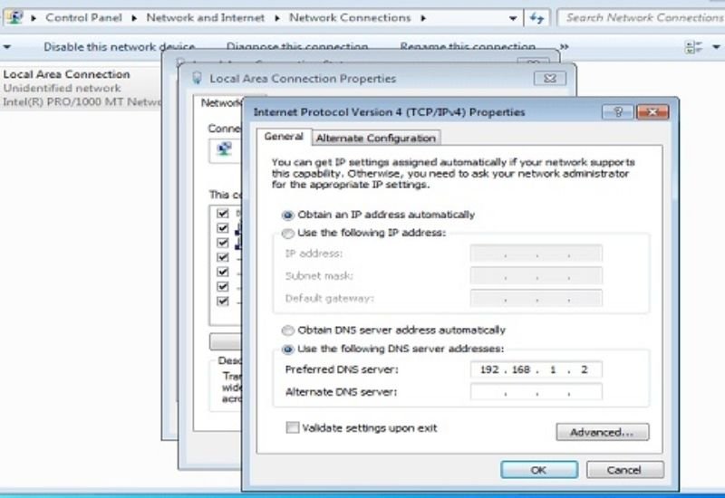Click the Cancel button
This screenshot has height=498, width=725.
coord(625,470)
